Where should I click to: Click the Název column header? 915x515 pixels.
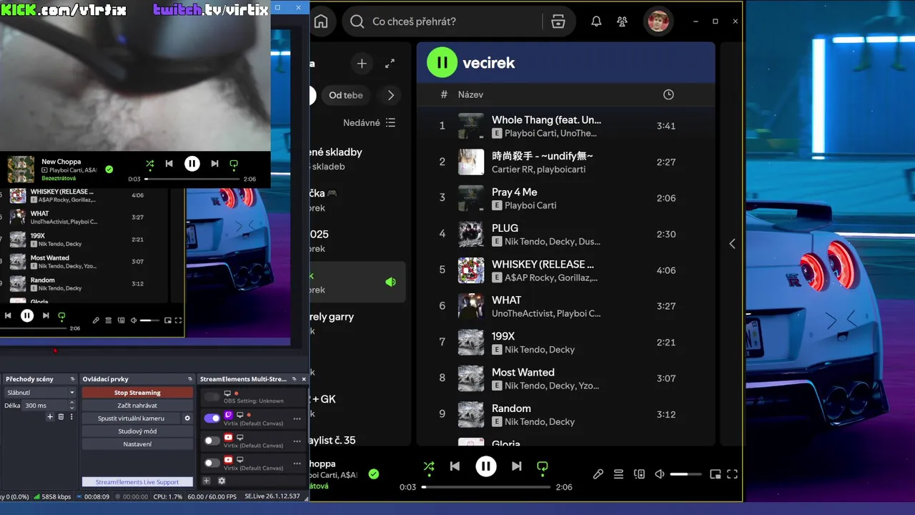click(470, 94)
